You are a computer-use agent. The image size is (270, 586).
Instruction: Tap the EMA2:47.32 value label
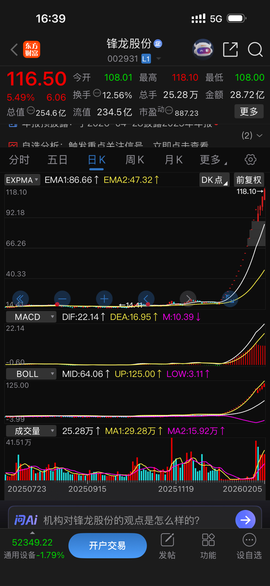131,180
